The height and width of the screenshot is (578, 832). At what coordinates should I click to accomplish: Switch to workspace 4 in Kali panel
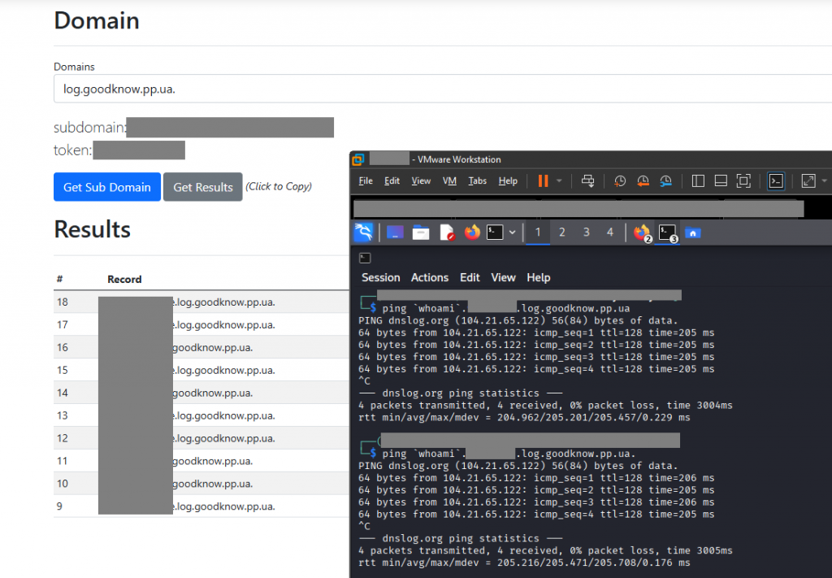coord(610,233)
